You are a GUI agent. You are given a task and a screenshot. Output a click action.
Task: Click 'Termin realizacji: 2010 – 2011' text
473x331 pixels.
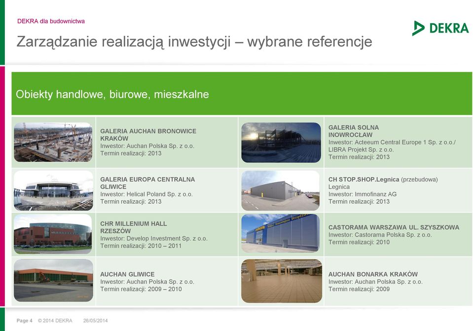(x=141, y=246)
